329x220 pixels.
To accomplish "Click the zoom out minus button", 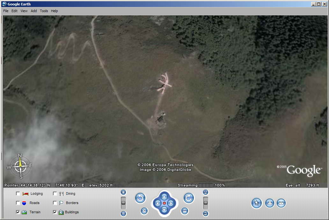I will (x=123, y=214).
